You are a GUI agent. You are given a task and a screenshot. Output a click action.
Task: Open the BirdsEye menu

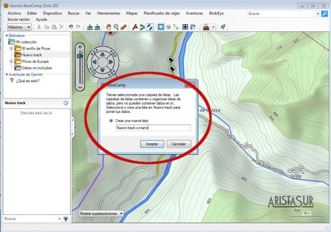[216, 13]
